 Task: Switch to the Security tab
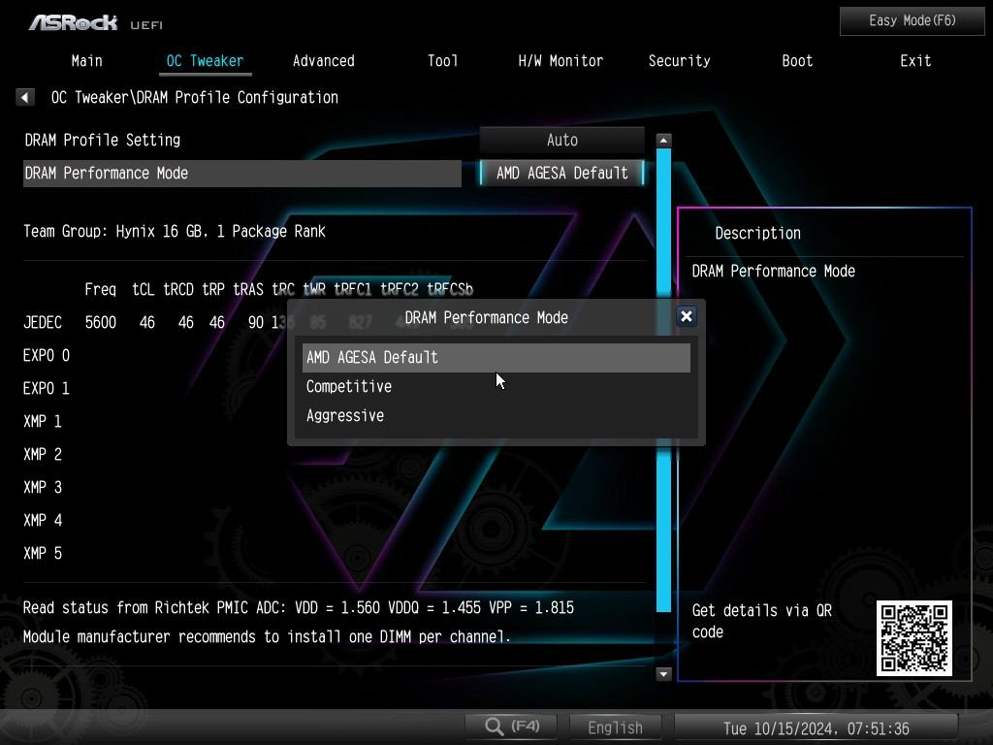[679, 61]
